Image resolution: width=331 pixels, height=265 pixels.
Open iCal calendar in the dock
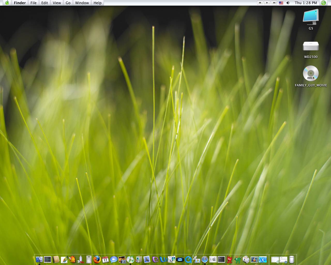point(105,259)
